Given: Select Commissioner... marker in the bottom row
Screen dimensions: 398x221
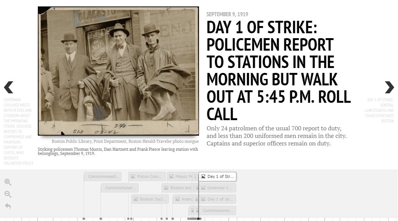Looking at the screenshot, I should coord(218,210).
